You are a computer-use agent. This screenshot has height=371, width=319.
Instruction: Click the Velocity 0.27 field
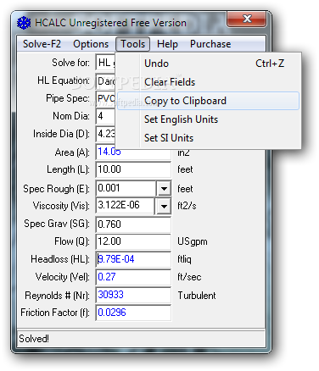pos(133,277)
